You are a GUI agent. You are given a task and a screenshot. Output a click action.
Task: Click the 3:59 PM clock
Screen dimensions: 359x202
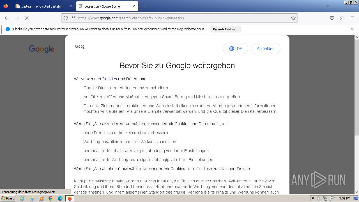(344, 198)
